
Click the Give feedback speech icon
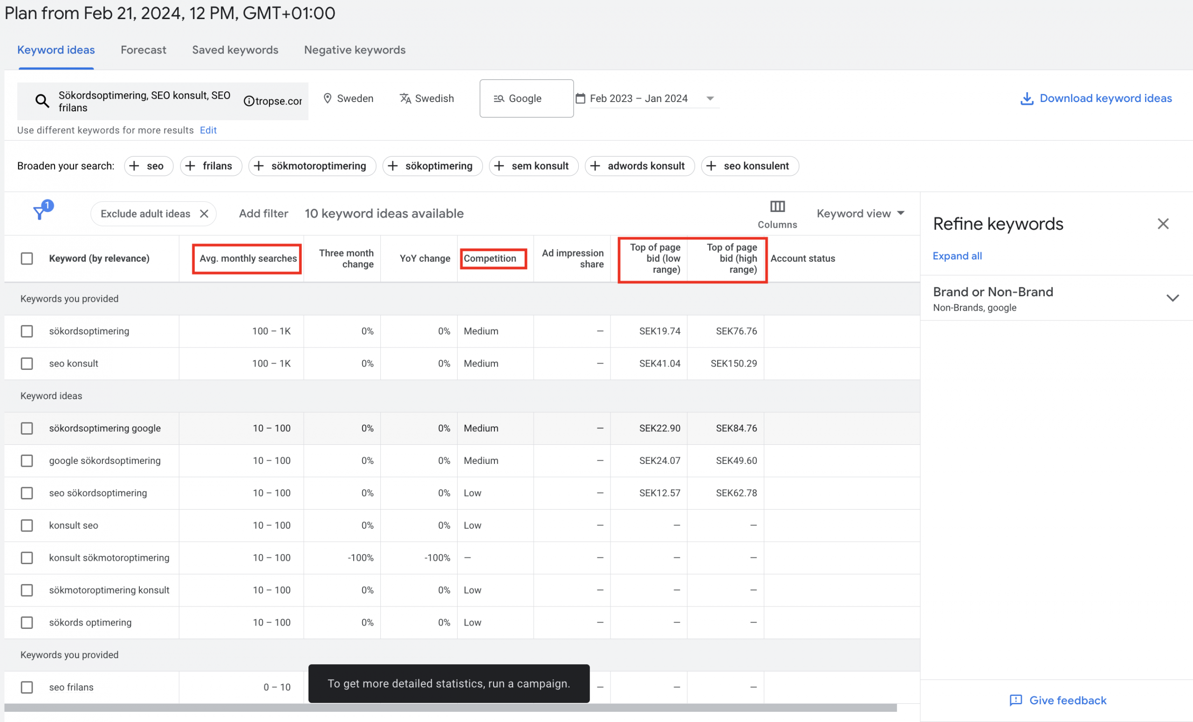pyautogui.click(x=1015, y=700)
